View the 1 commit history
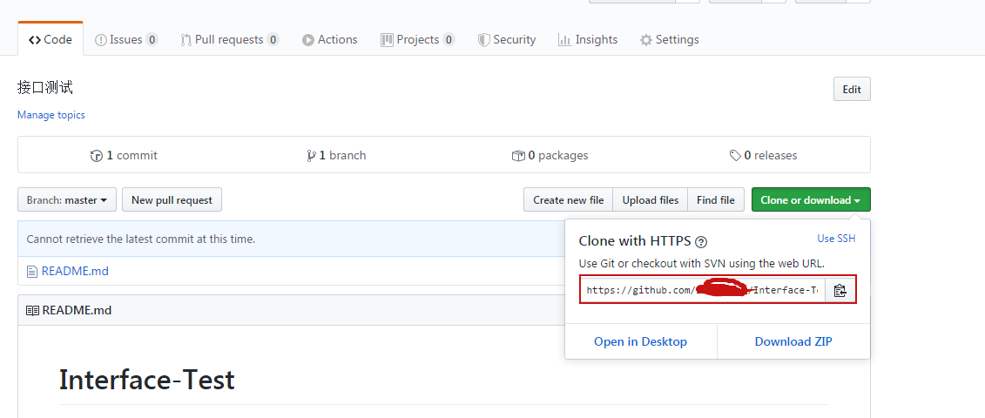The image size is (985, 418). pyautogui.click(x=124, y=155)
